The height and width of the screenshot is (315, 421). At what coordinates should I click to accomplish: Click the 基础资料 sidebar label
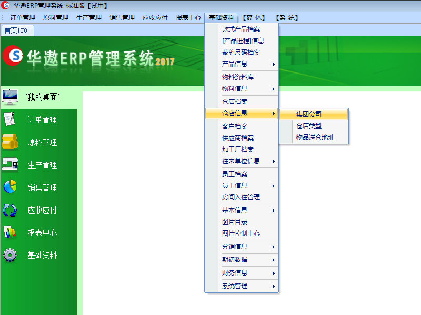[43, 255]
